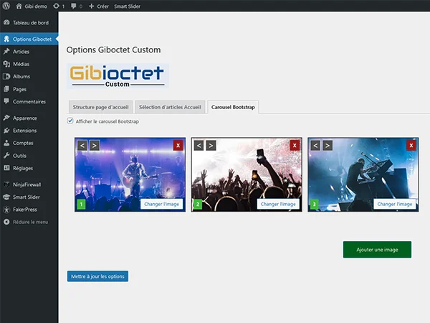Viewport: 430px width, 323px height.
Task: Open the Articles menu
Action: pyautogui.click(x=29, y=52)
